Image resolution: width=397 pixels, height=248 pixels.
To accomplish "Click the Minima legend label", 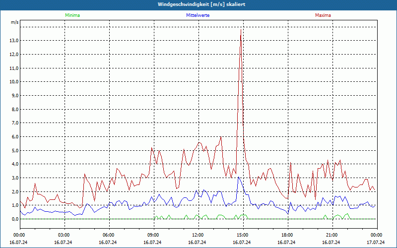I will [72, 15].
